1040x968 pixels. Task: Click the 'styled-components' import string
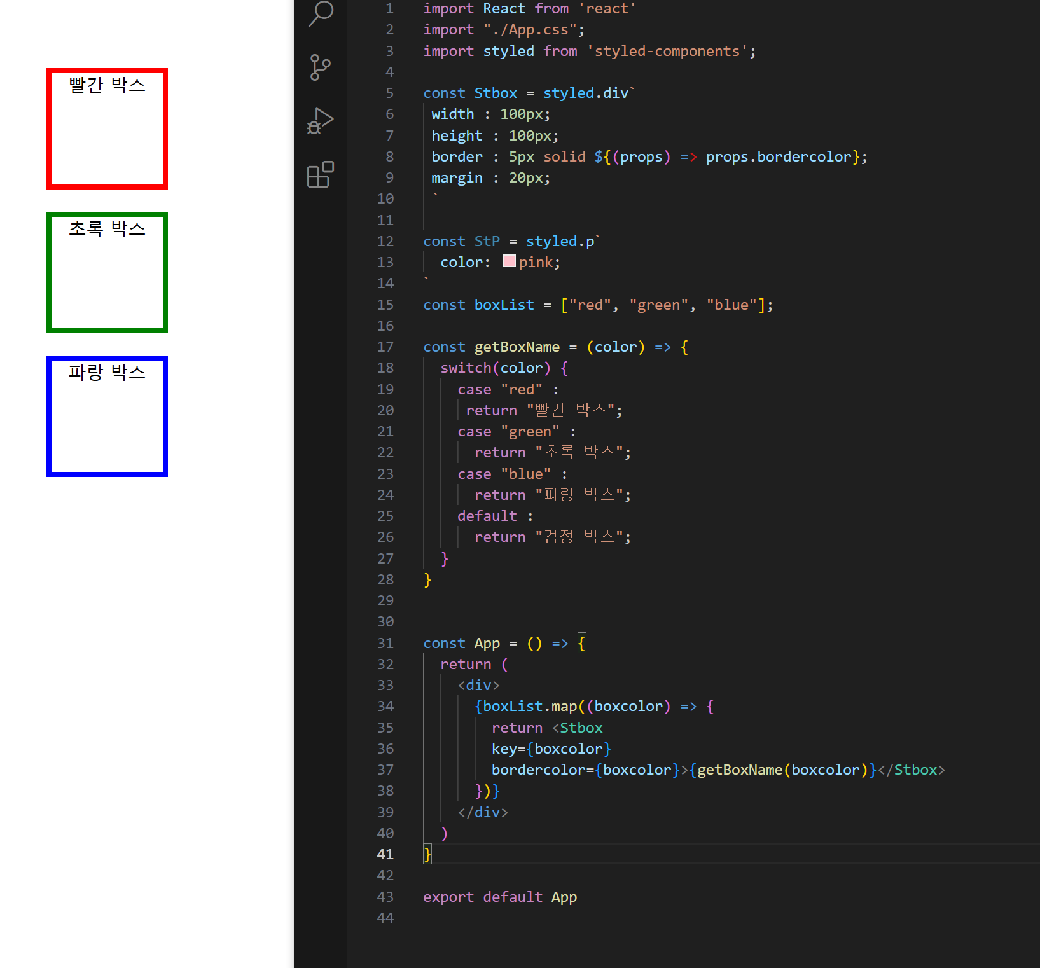(x=667, y=51)
